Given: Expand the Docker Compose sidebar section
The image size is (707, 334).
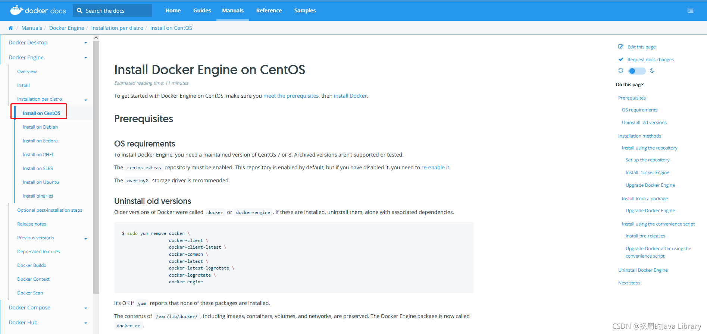Looking at the screenshot, I should [86, 308].
